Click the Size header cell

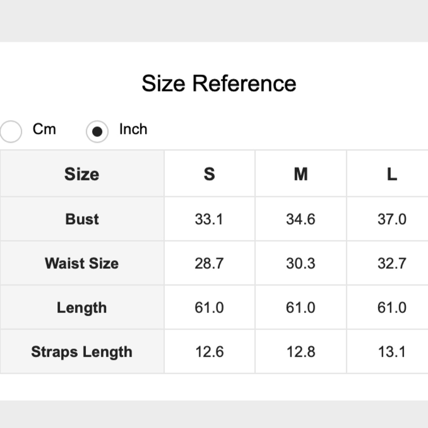(x=82, y=174)
